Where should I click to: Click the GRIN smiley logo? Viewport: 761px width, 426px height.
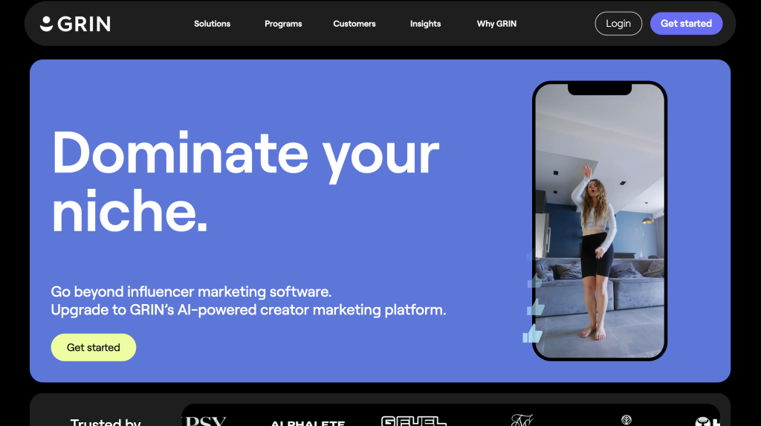pyautogui.click(x=75, y=24)
